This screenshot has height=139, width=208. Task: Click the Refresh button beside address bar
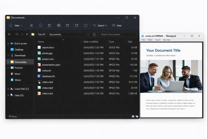pyautogui.click(x=94, y=34)
